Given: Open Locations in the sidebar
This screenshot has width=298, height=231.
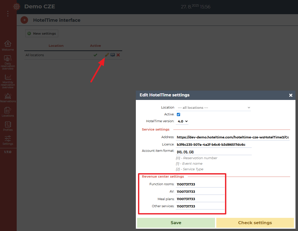Looking at the screenshot, I should pos(8,112).
